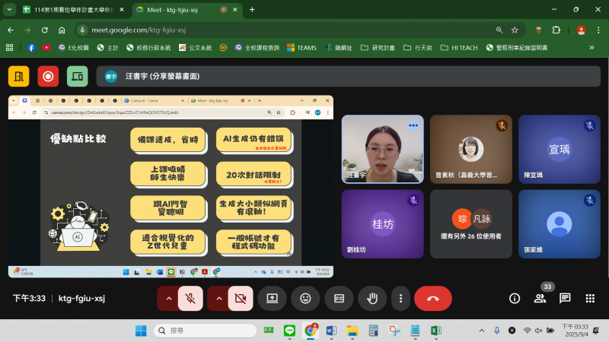Open the activities grid icon
609x342 pixels.
coord(590,299)
